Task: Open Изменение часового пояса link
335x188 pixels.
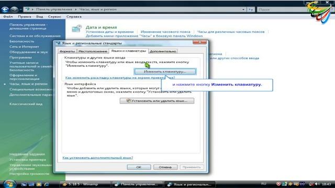Action: click(x=165, y=32)
